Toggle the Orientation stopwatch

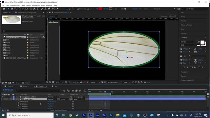pos(19,102)
